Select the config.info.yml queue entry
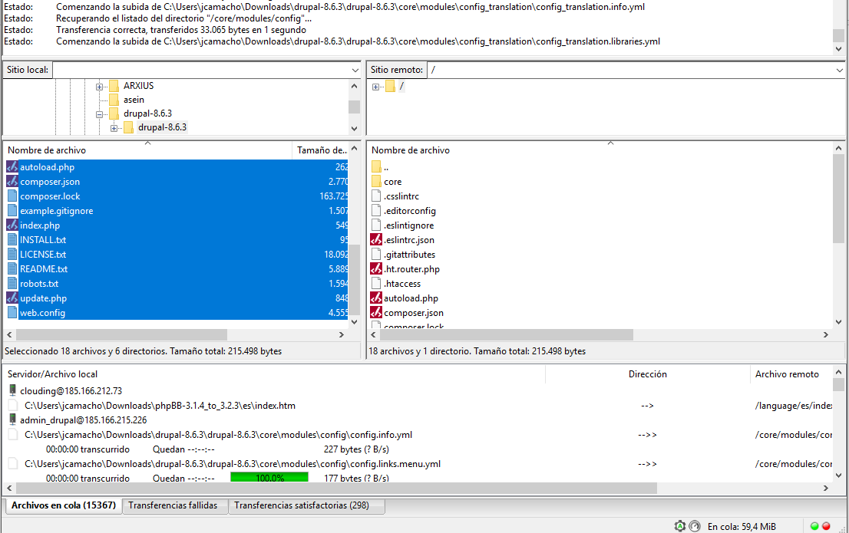 [x=218, y=435]
